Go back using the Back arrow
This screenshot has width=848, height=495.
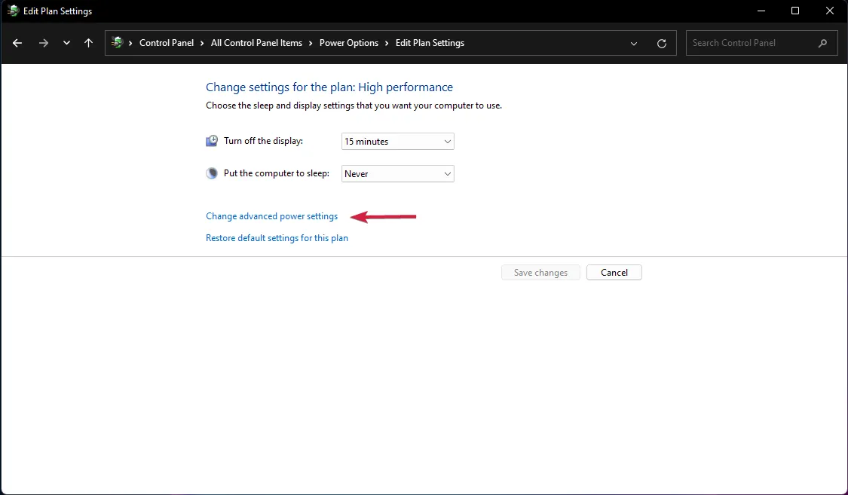coord(17,43)
